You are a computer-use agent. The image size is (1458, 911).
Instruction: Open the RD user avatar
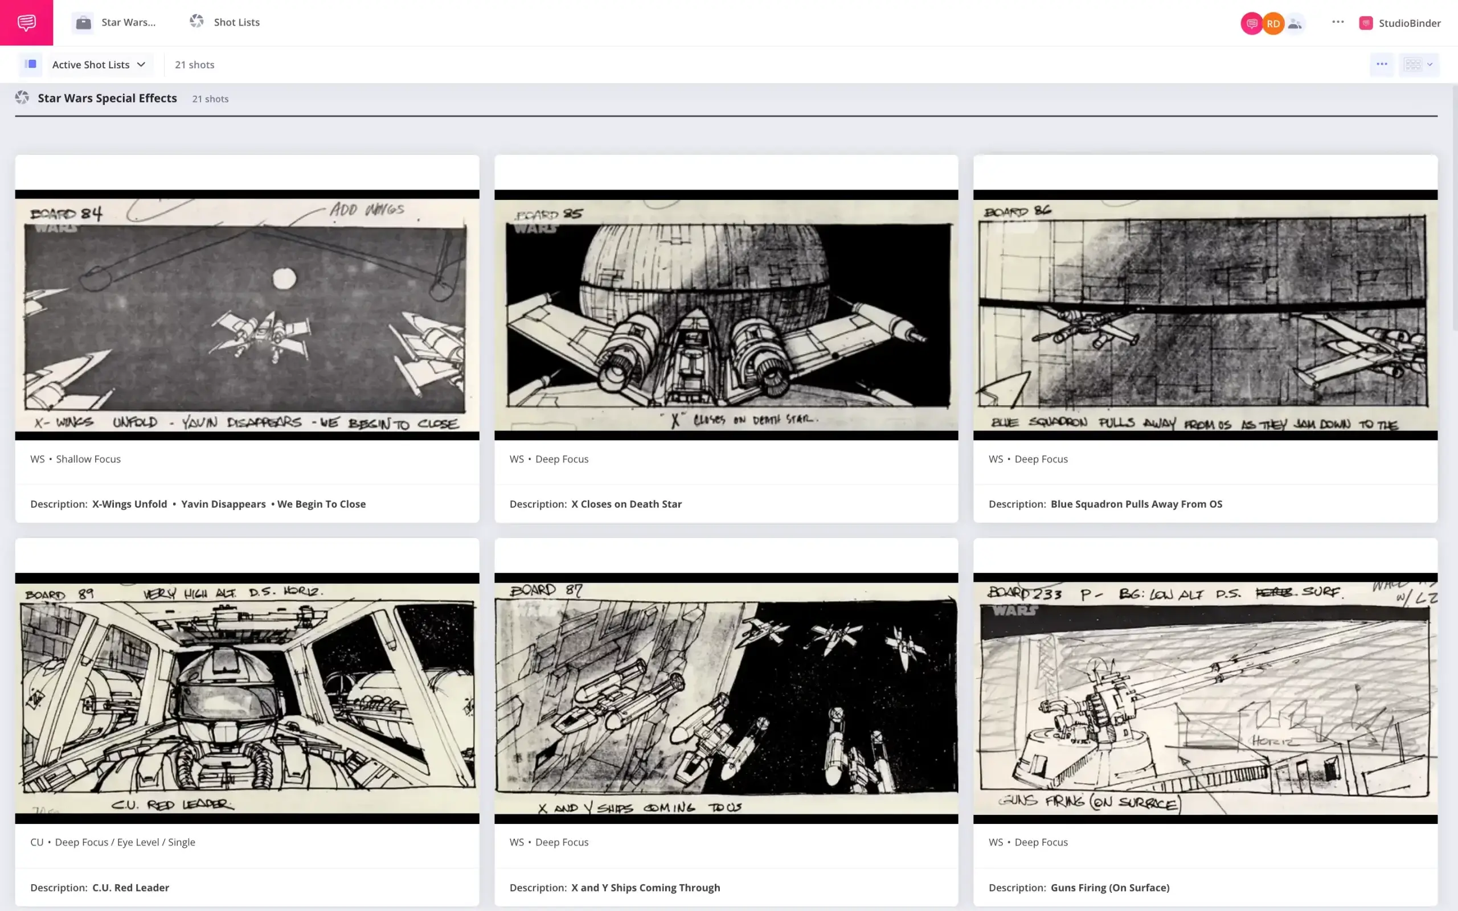[1272, 23]
